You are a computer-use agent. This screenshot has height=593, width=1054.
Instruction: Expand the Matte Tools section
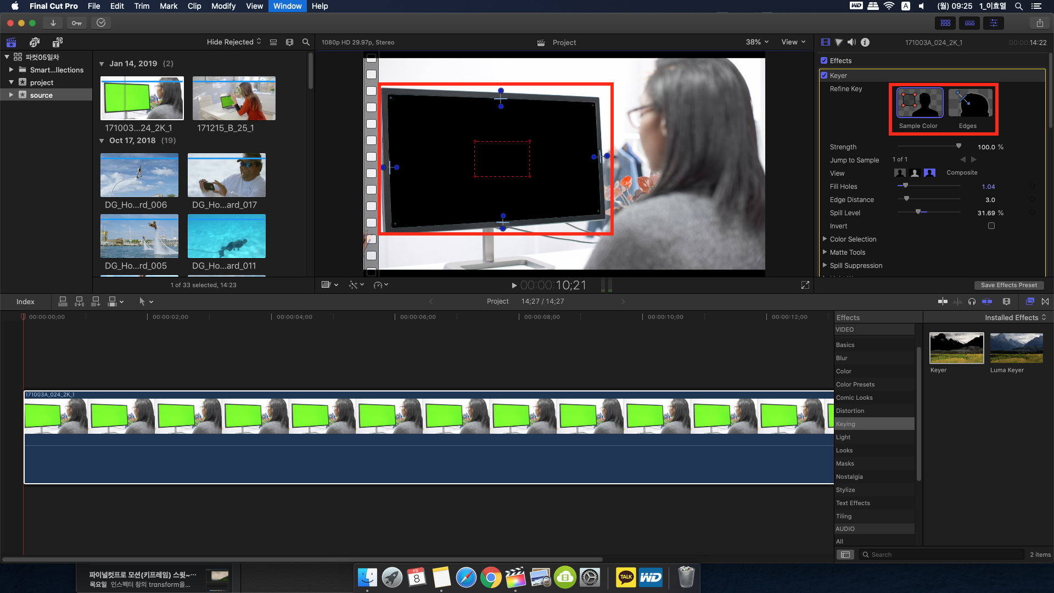(x=825, y=252)
